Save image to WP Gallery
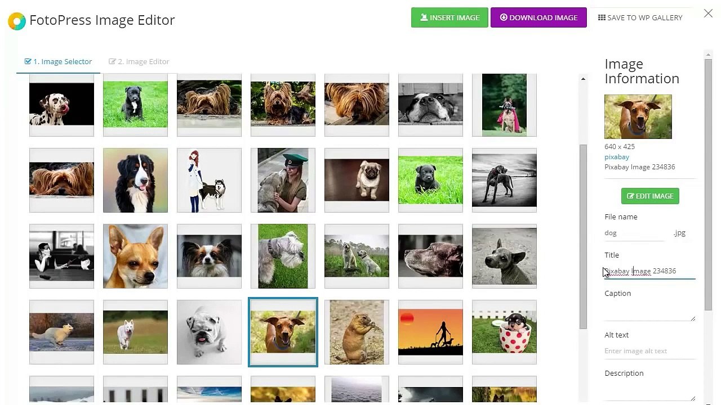Image resolution: width=721 pixels, height=405 pixels. [x=640, y=17]
